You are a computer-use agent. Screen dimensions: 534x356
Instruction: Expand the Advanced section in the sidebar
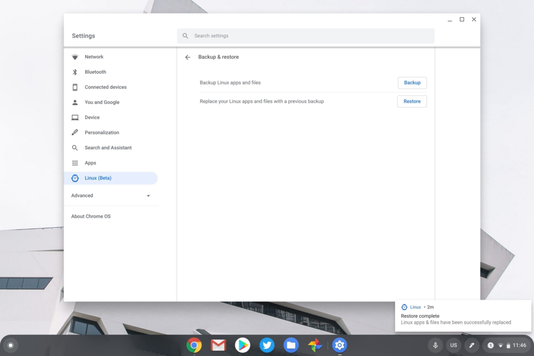click(x=111, y=195)
